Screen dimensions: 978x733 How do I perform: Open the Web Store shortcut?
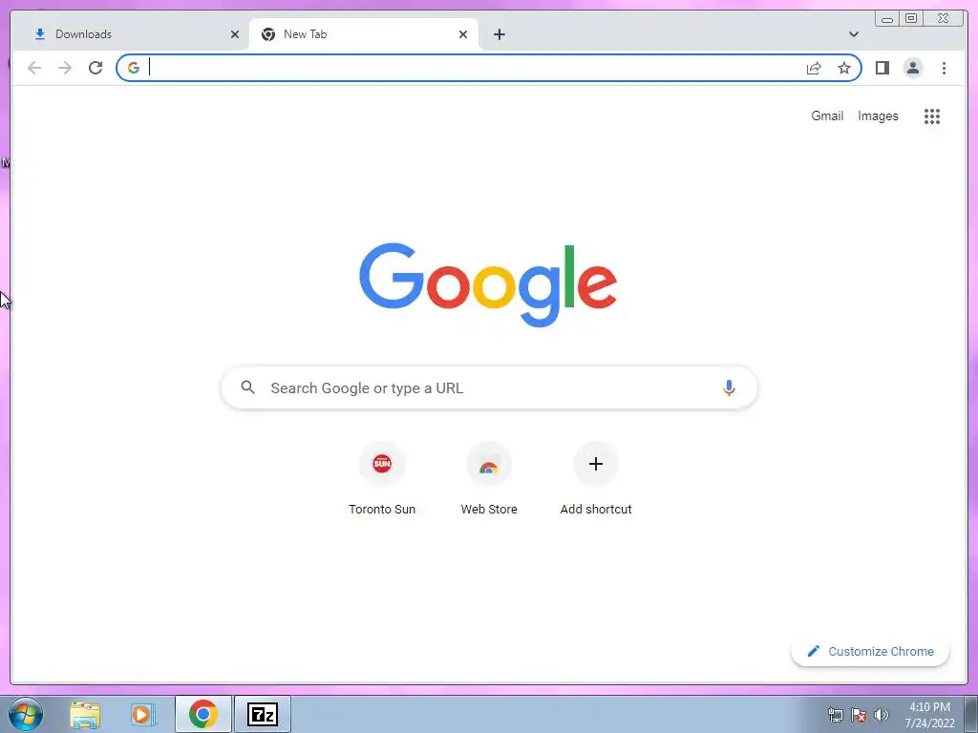click(x=489, y=479)
